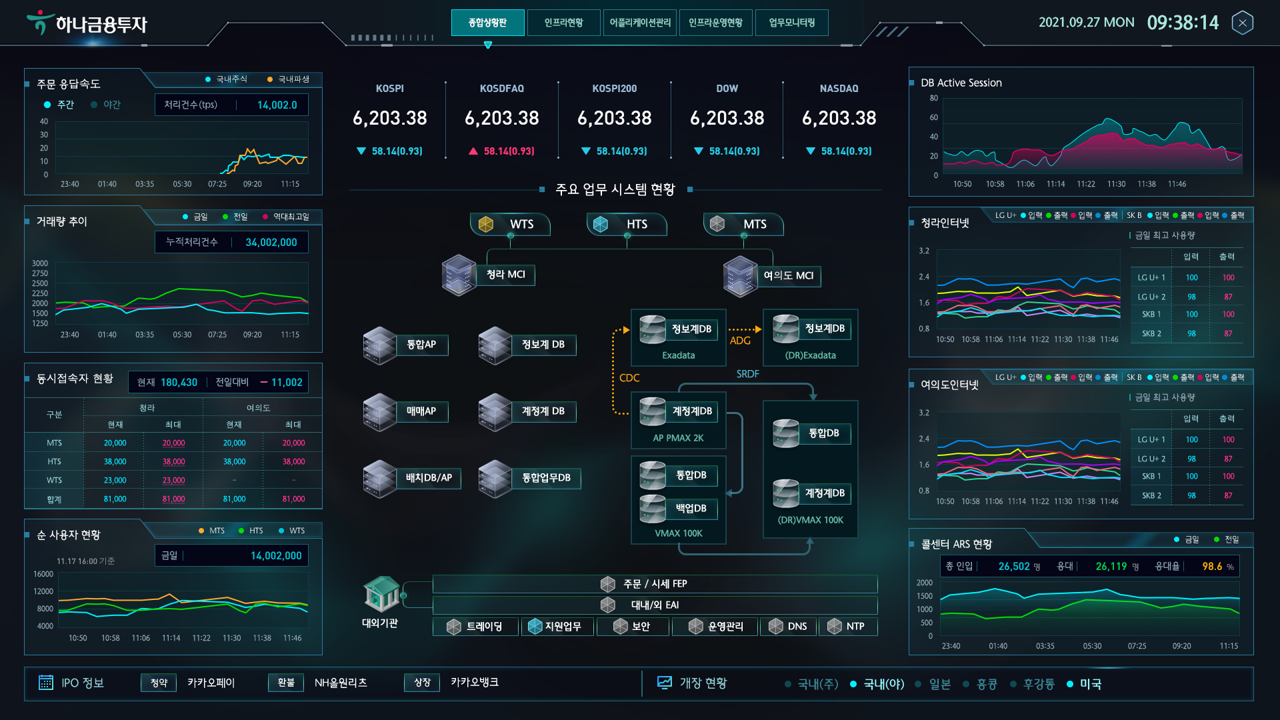Close the dashboard with the hexagon X icon
Viewport: 1280px width, 720px height.
click(1242, 23)
